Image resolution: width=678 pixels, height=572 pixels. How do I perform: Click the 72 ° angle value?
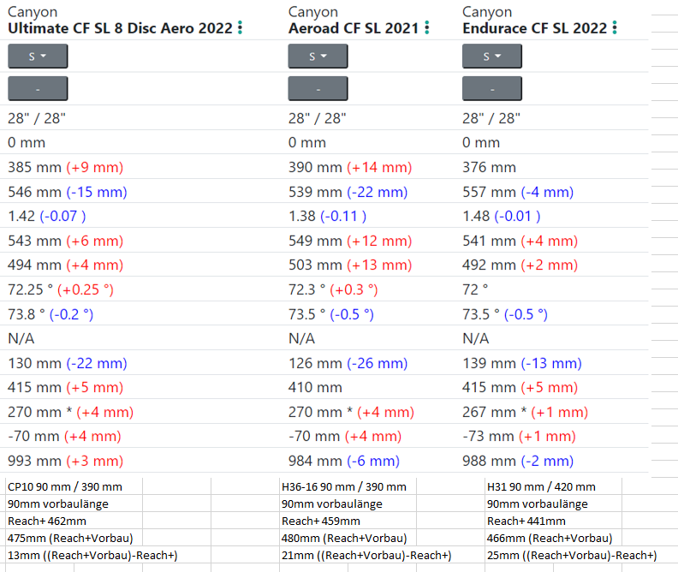[475, 289]
